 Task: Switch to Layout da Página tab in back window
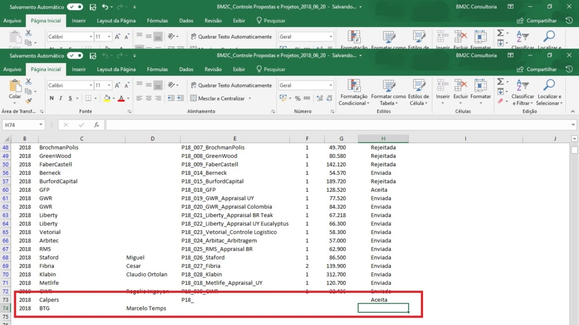pyautogui.click(x=116, y=21)
